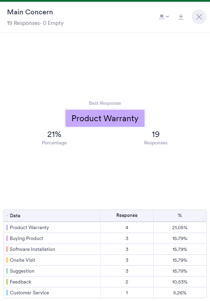The width and height of the screenshot is (210, 301).
Task: Click the Software Installation red color marker
Action: 7,249
